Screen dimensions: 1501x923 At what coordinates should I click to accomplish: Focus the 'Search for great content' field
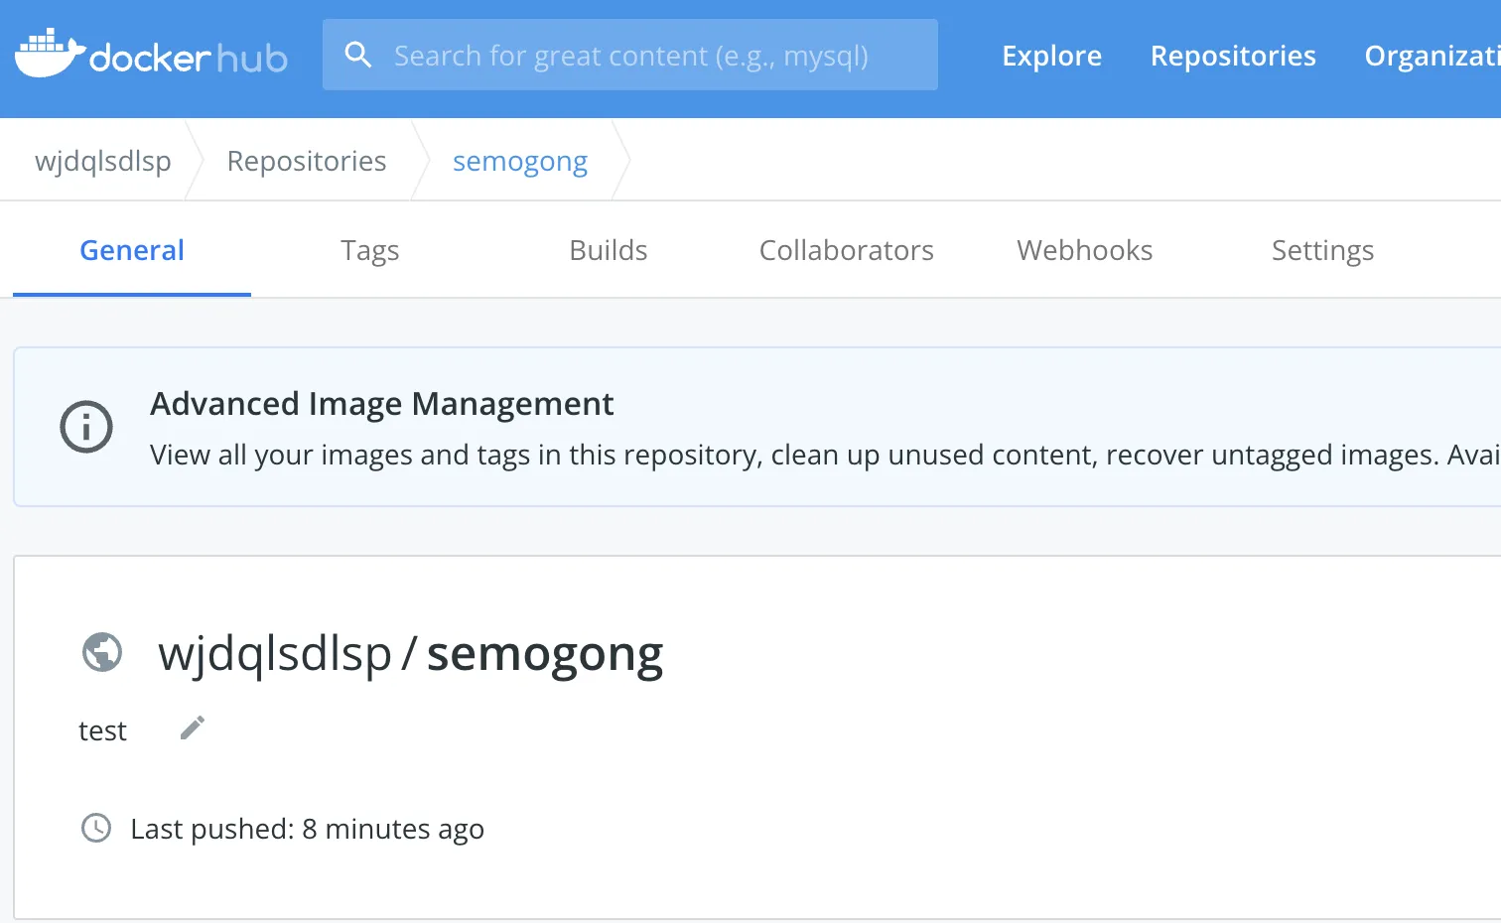click(x=645, y=56)
